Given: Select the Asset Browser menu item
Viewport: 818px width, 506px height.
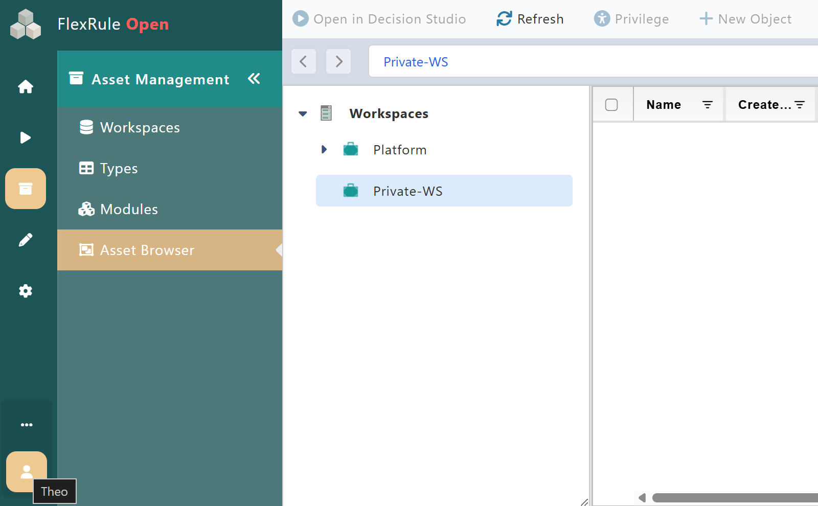Looking at the screenshot, I should pos(170,250).
